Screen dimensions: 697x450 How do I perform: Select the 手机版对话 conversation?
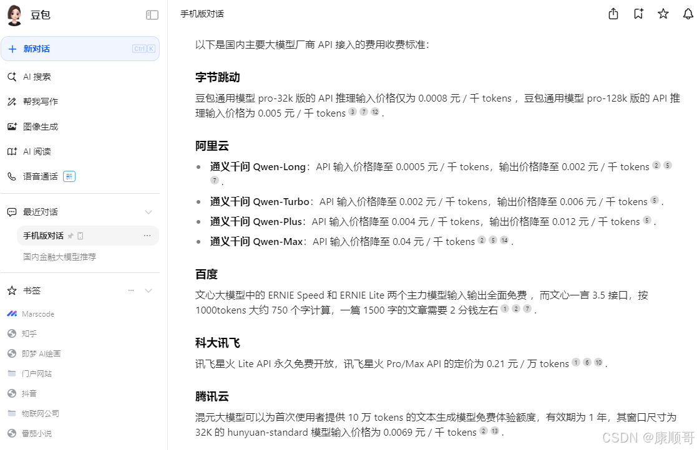click(87, 236)
